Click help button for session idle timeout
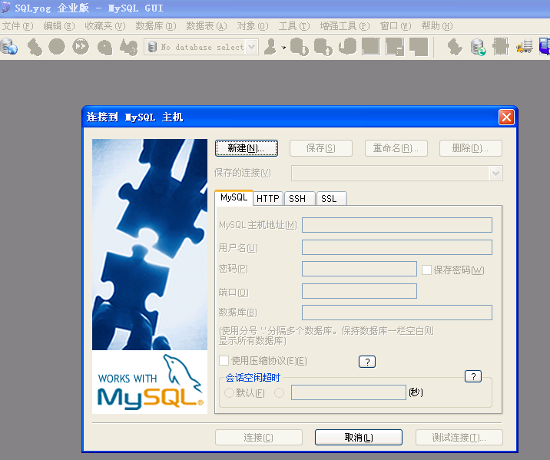 (x=473, y=376)
